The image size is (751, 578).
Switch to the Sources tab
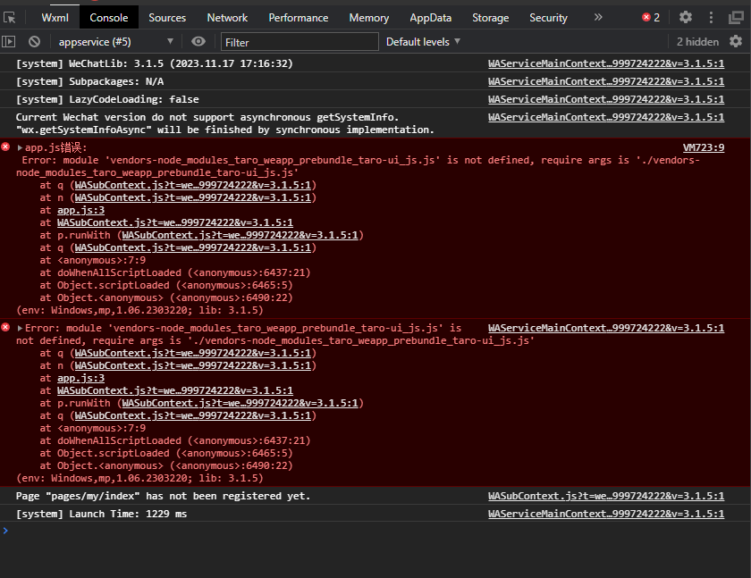167,17
